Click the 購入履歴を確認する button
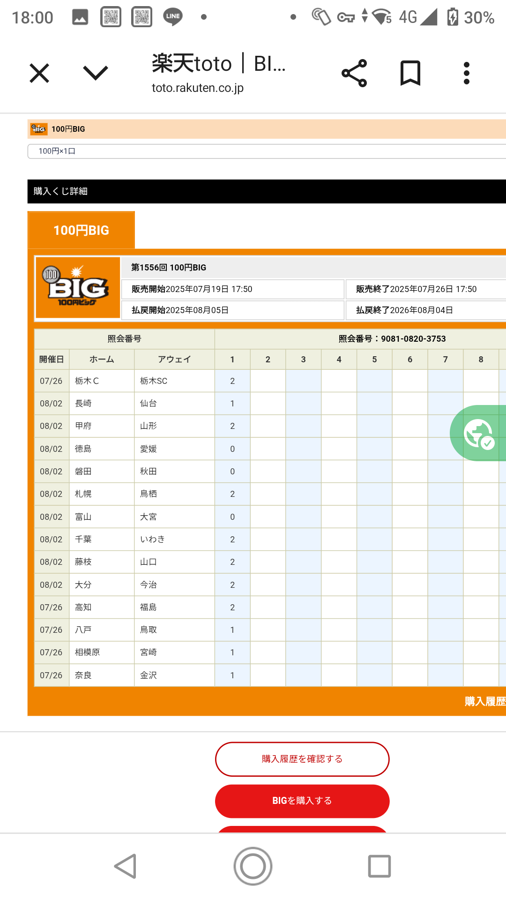 (x=302, y=759)
